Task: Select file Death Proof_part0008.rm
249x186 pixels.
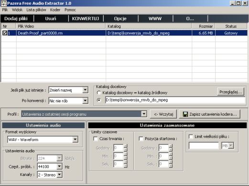Action: tap(40, 33)
